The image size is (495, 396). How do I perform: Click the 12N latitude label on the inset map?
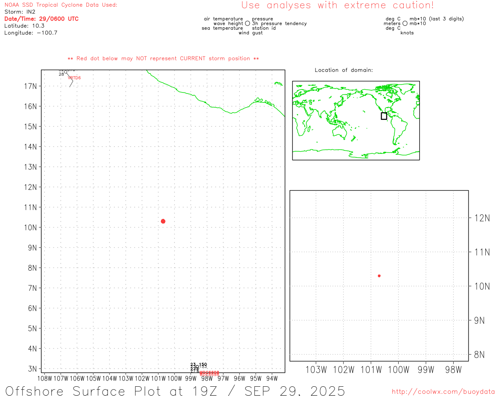point(482,218)
